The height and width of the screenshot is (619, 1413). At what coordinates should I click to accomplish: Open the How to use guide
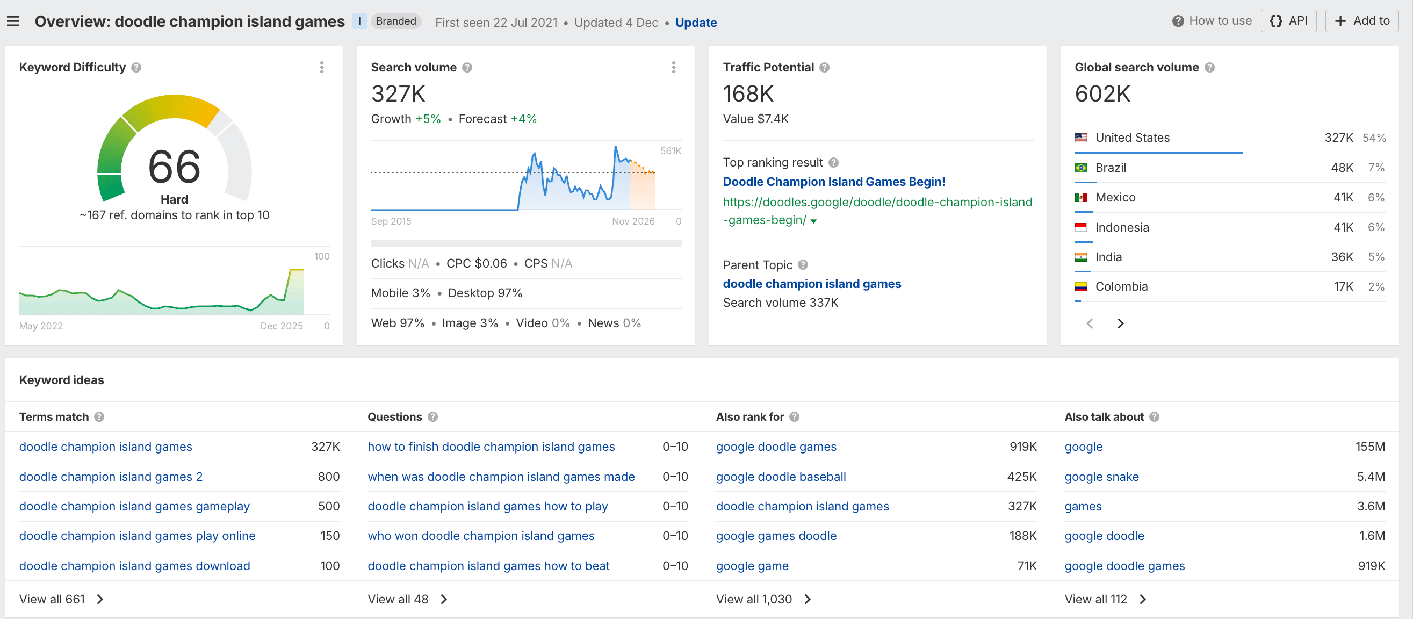pos(1212,21)
